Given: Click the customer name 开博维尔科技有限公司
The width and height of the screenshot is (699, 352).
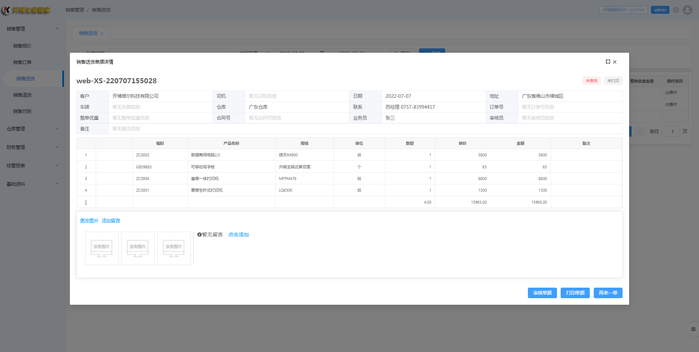Looking at the screenshot, I should pyautogui.click(x=135, y=96).
